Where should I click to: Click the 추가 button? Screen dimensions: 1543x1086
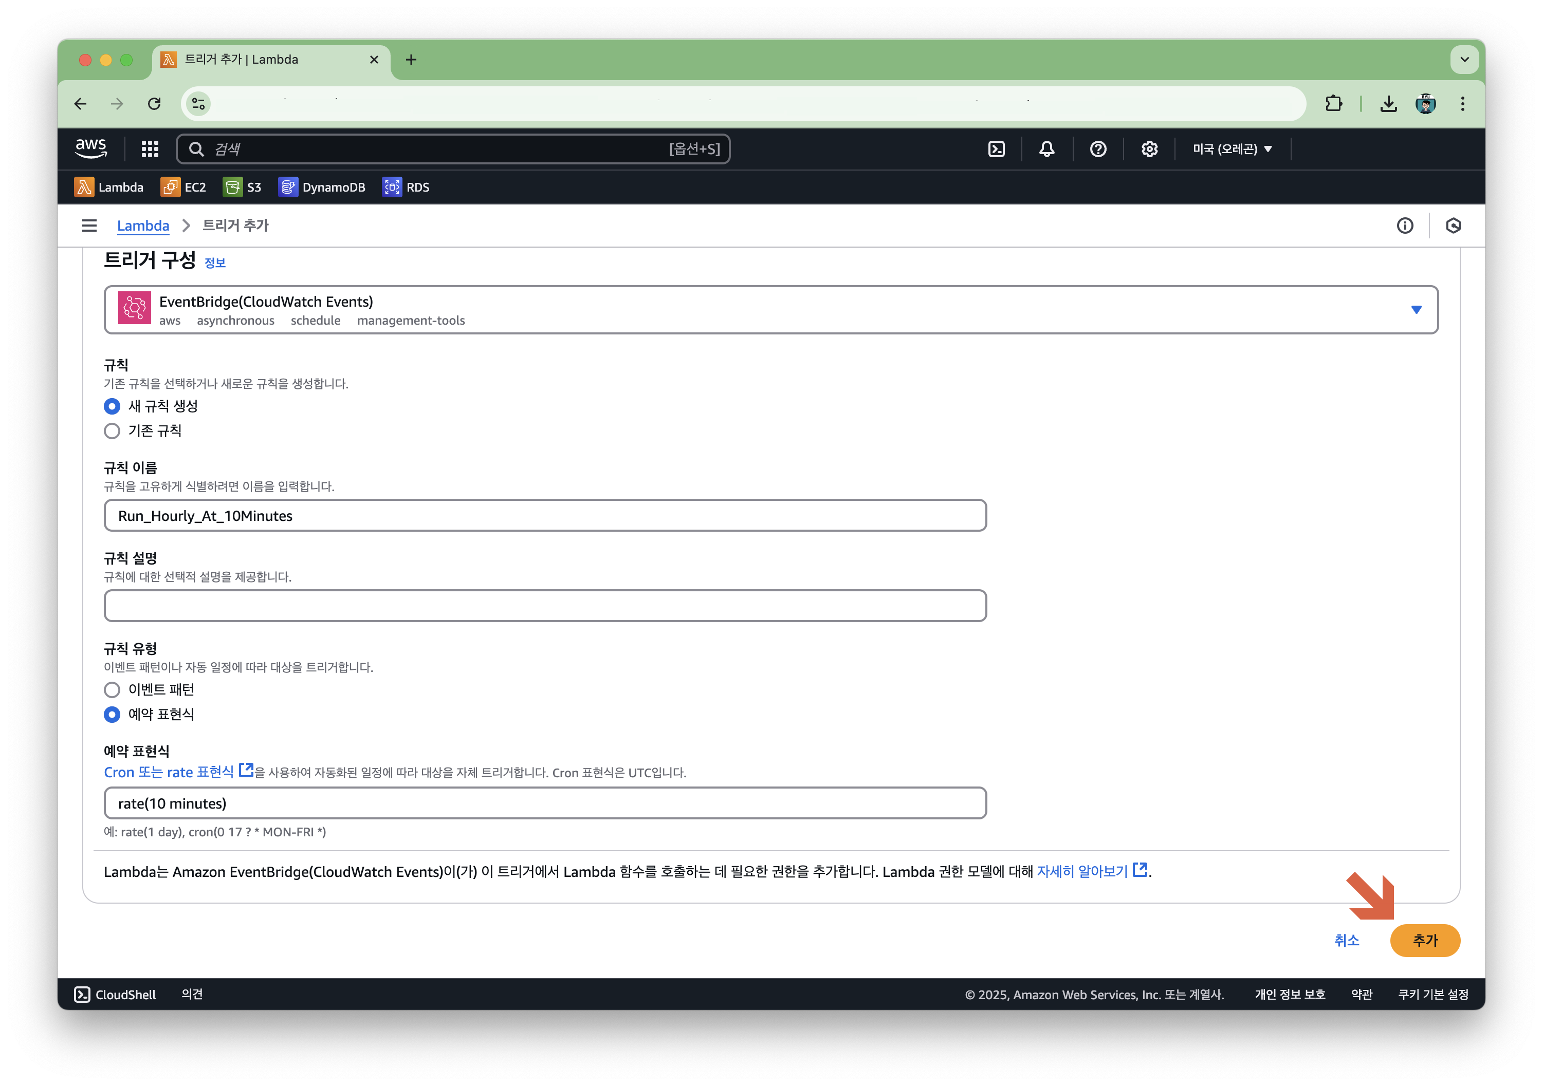click(x=1425, y=940)
